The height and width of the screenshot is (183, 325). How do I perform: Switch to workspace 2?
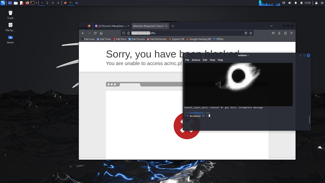click(47, 3)
